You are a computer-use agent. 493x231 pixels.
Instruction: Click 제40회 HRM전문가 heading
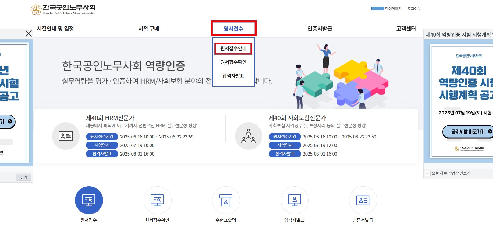(110, 118)
